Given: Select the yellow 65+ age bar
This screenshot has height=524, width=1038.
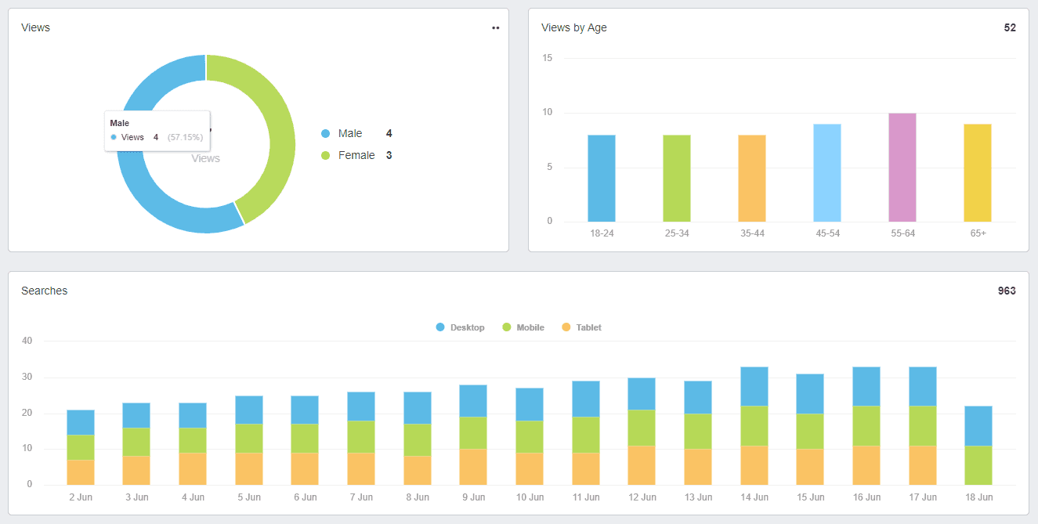Looking at the screenshot, I should (x=977, y=173).
